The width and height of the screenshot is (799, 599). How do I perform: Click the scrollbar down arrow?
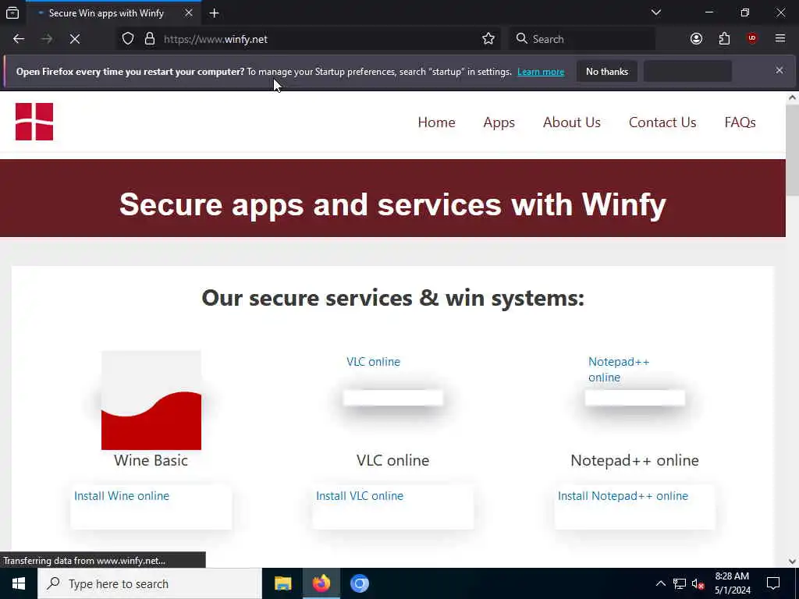click(792, 562)
